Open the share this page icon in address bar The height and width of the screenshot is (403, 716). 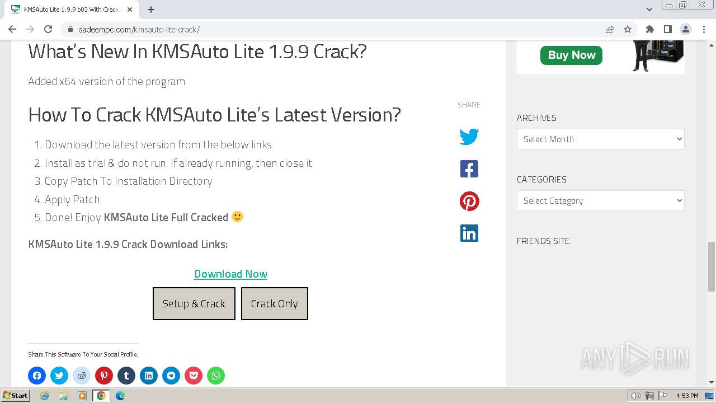(x=610, y=29)
